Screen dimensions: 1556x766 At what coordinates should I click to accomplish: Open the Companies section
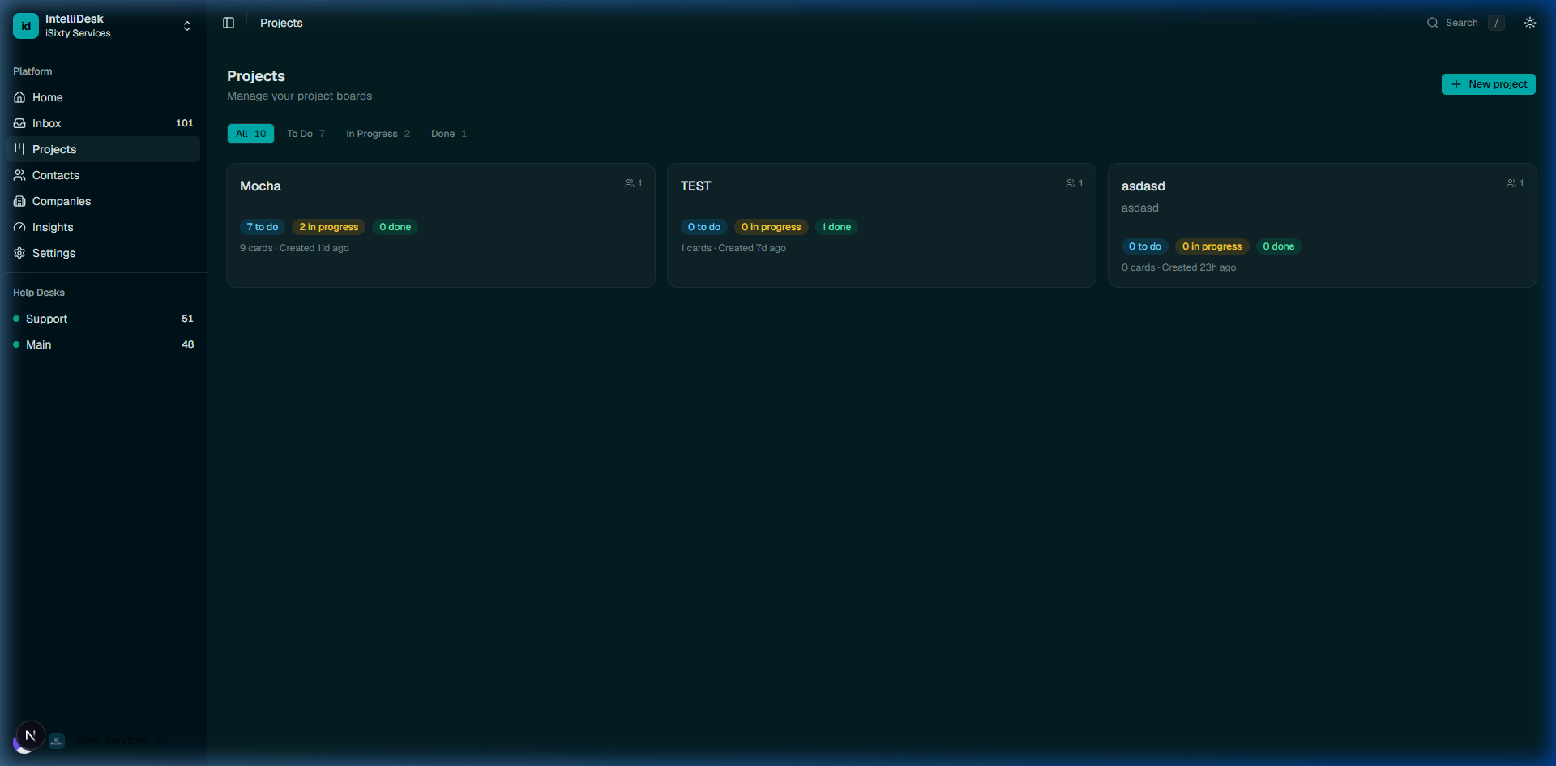point(61,201)
